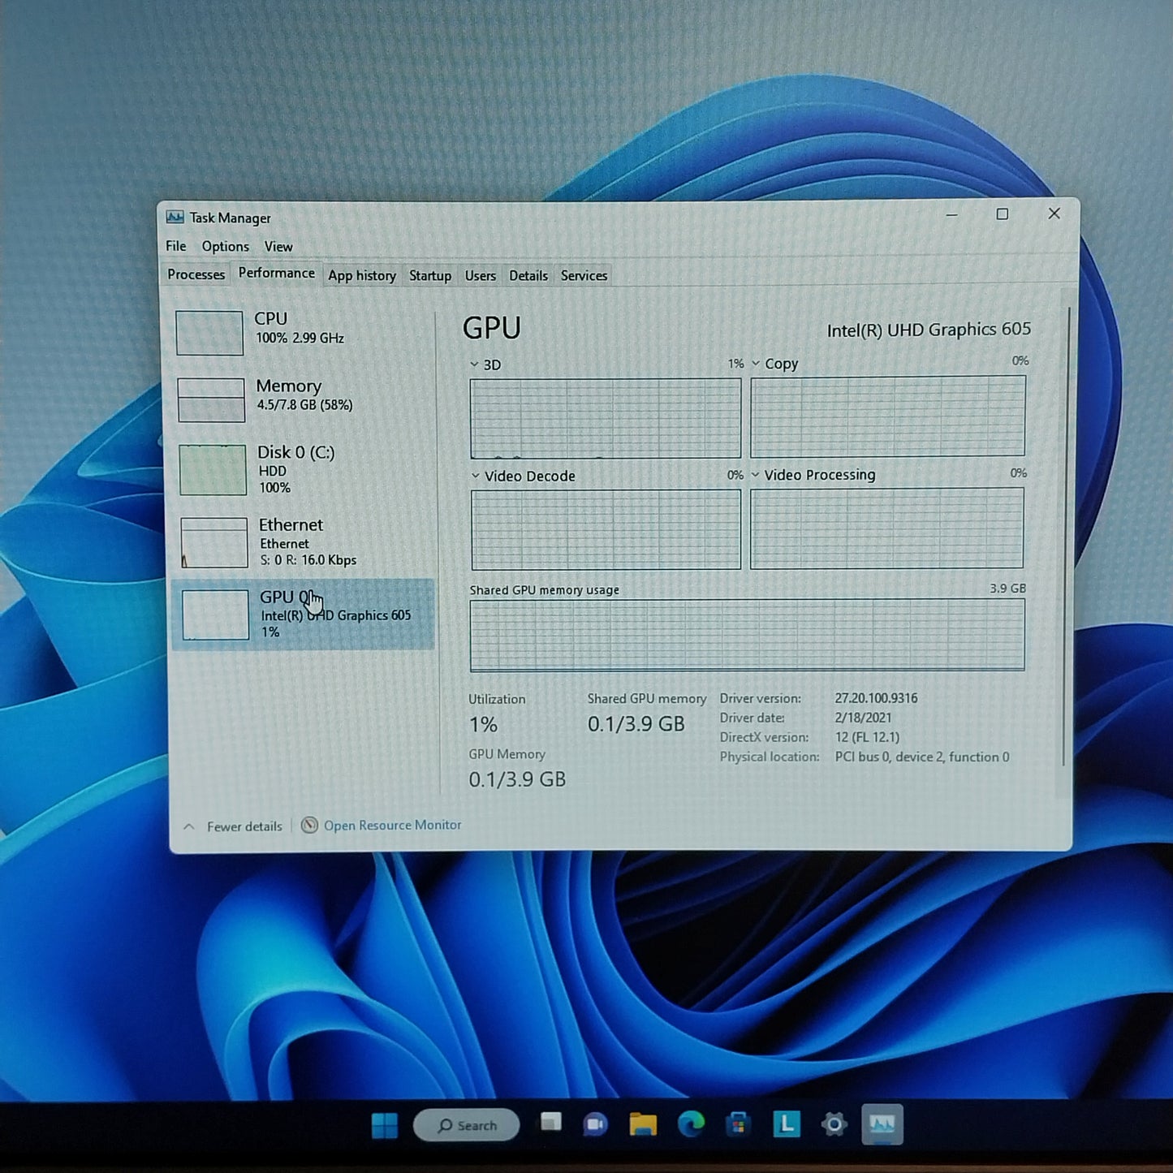The width and height of the screenshot is (1173, 1173).
Task: Open Resource Monitor link
Action: 393,825
